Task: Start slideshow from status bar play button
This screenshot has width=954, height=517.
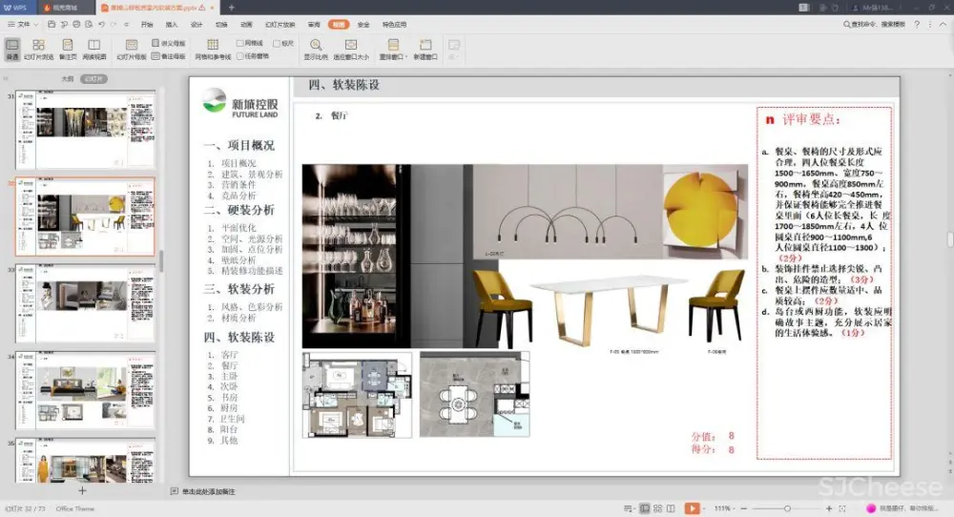Action: 692,508
